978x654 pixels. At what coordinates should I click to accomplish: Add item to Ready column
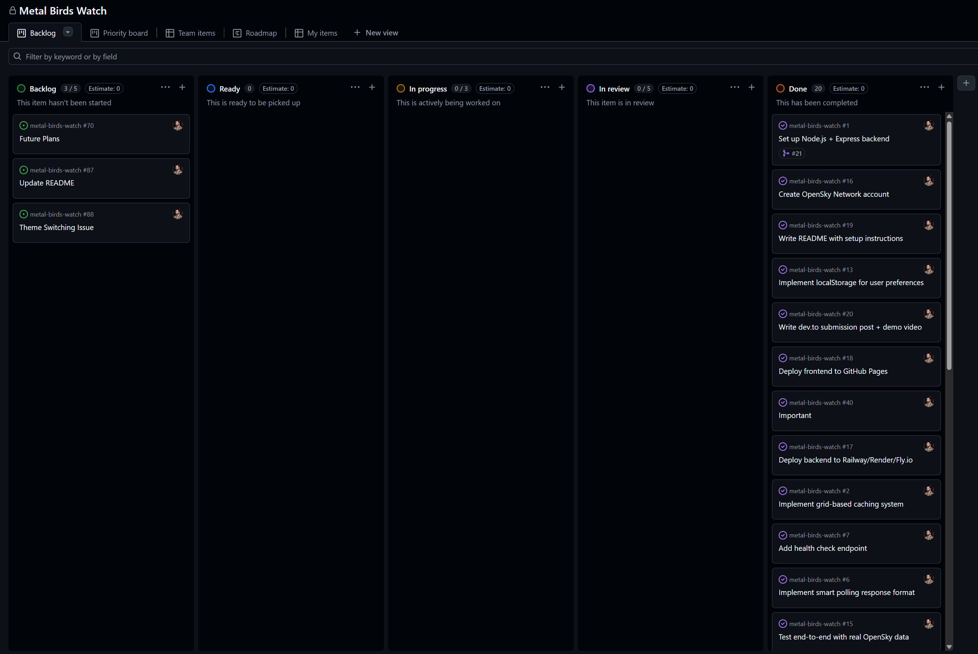click(372, 87)
